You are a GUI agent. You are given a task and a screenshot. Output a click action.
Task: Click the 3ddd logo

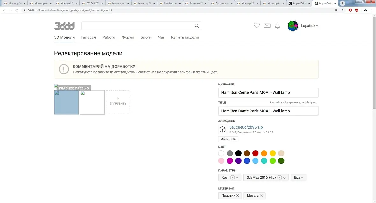point(64,26)
